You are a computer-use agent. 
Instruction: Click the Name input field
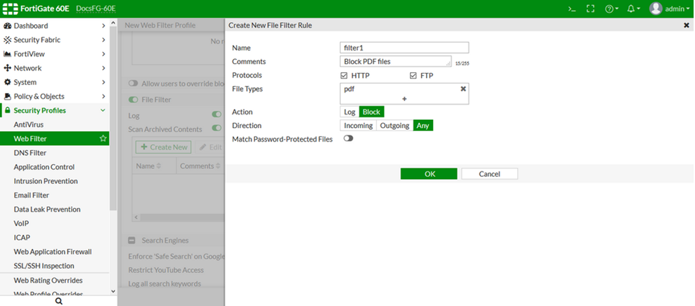pyautogui.click(x=405, y=48)
